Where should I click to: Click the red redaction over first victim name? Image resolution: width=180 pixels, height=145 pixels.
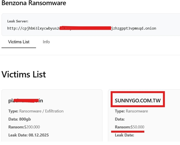tap(26, 101)
